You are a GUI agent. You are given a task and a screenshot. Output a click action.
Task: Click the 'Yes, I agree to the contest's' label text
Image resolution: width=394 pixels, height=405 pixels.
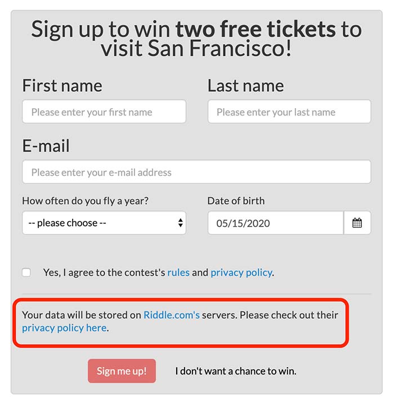coord(104,273)
